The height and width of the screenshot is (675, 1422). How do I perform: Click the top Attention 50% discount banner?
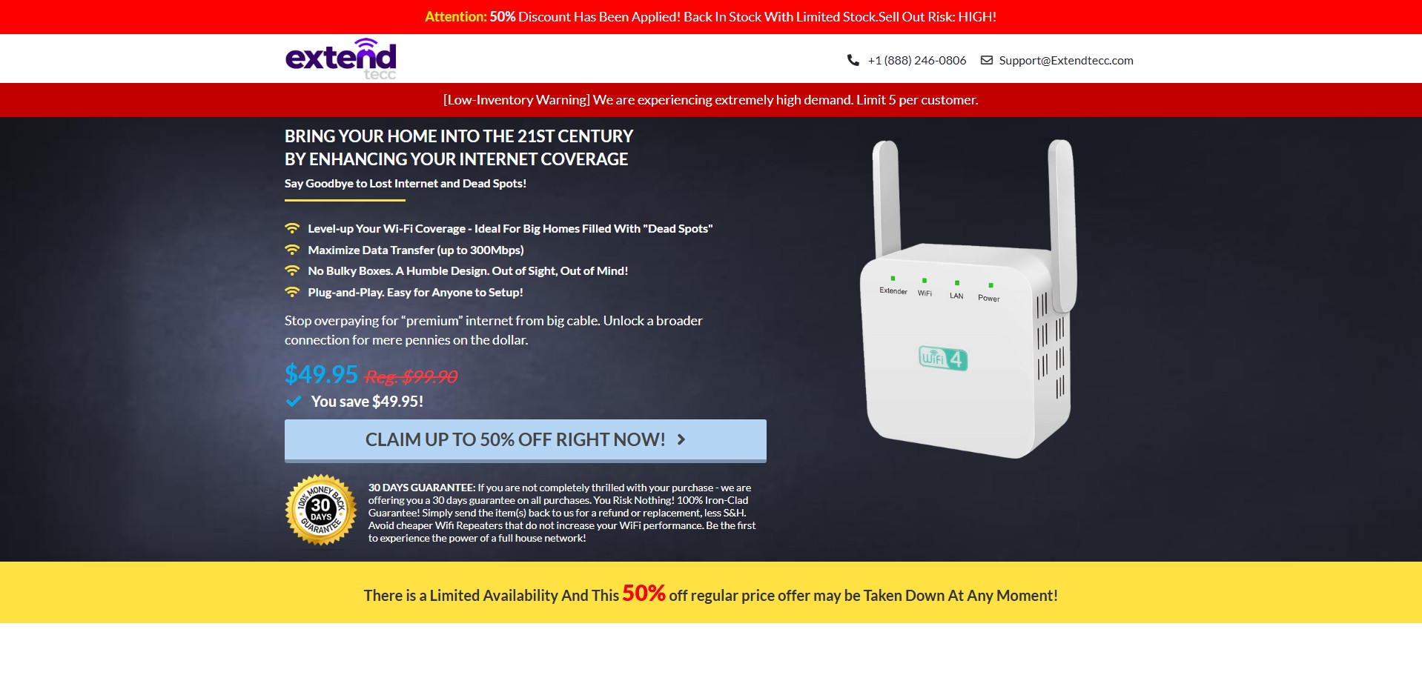coord(711,17)
